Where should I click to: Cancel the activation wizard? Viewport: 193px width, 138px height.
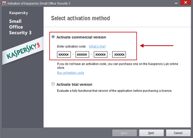coord(178,133)
